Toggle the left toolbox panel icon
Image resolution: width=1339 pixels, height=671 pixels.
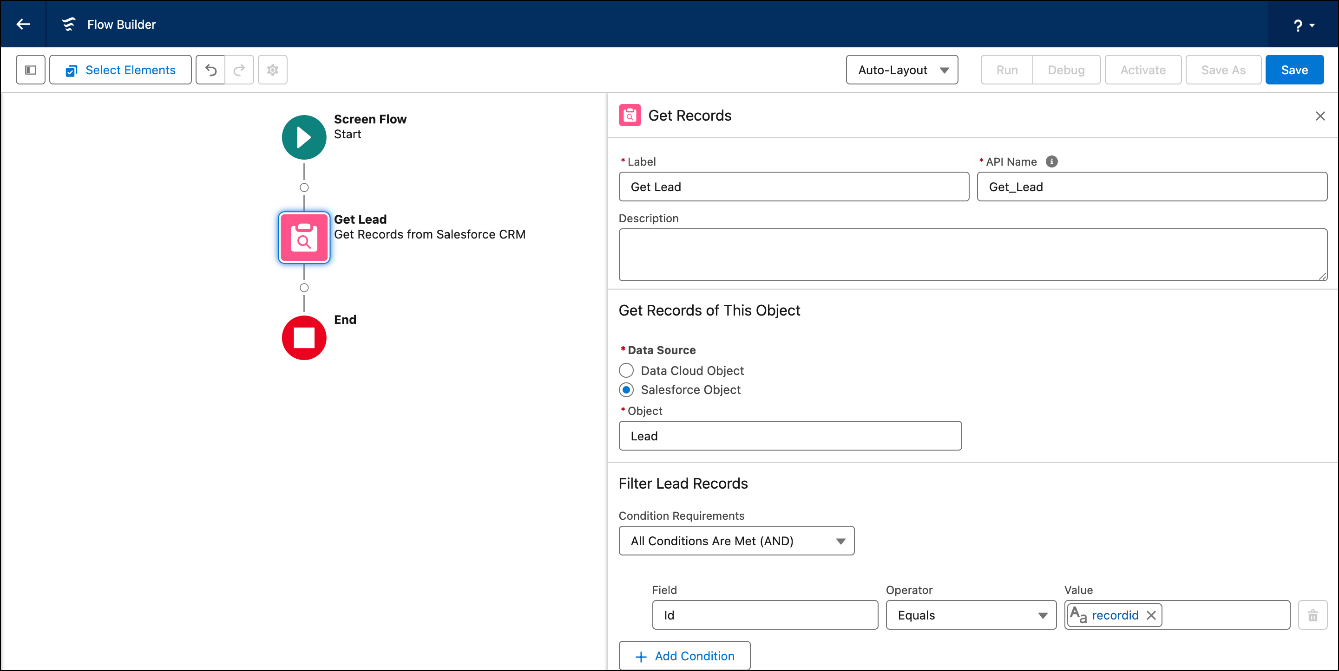tap(31, 70)
